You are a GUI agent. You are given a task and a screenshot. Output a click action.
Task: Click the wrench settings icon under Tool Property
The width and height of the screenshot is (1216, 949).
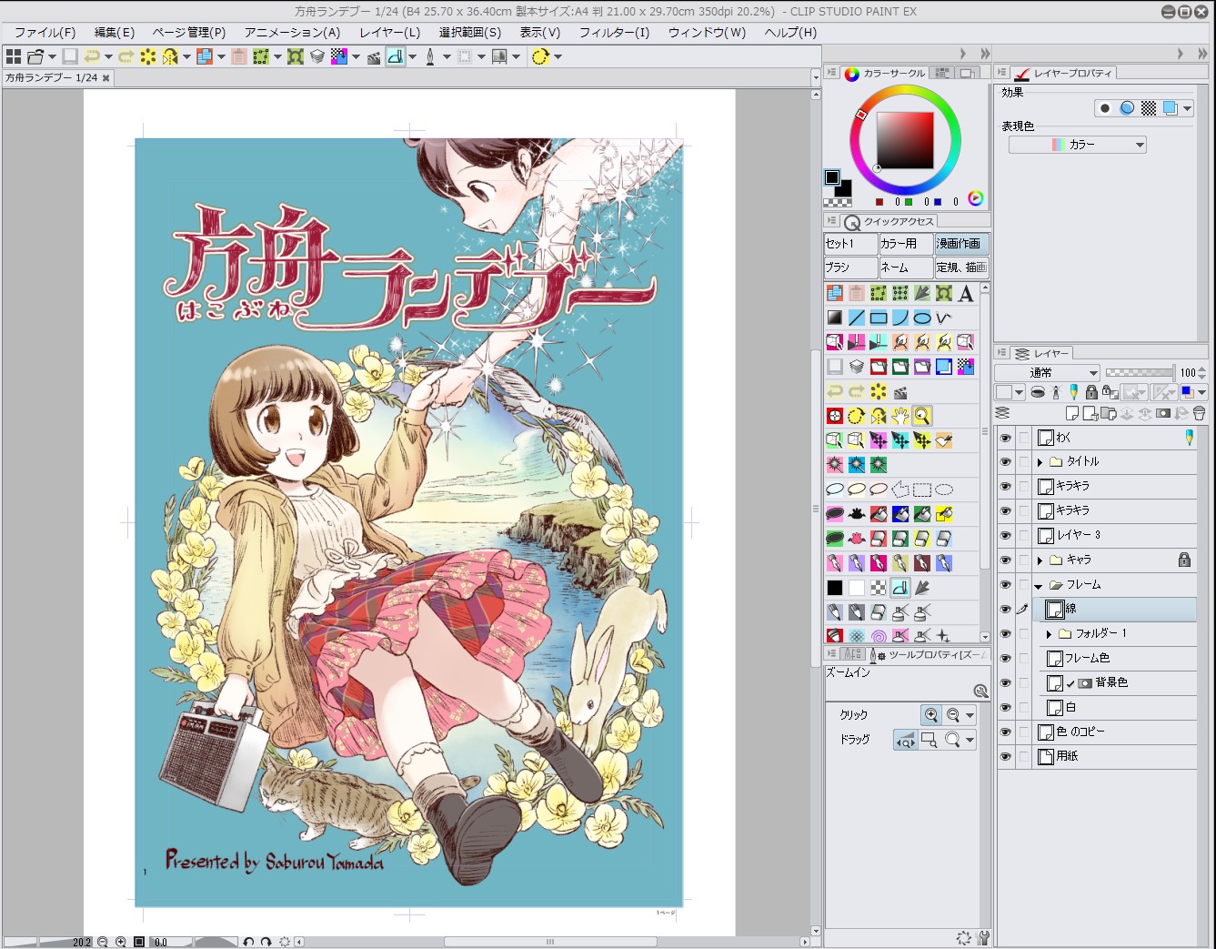(983, 938)
